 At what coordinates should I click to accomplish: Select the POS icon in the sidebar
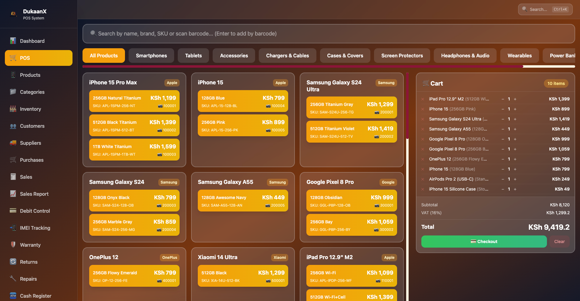point(13,58)
